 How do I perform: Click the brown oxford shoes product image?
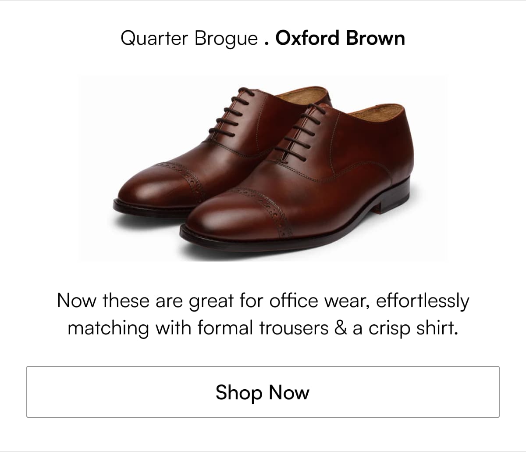(263, 169)
